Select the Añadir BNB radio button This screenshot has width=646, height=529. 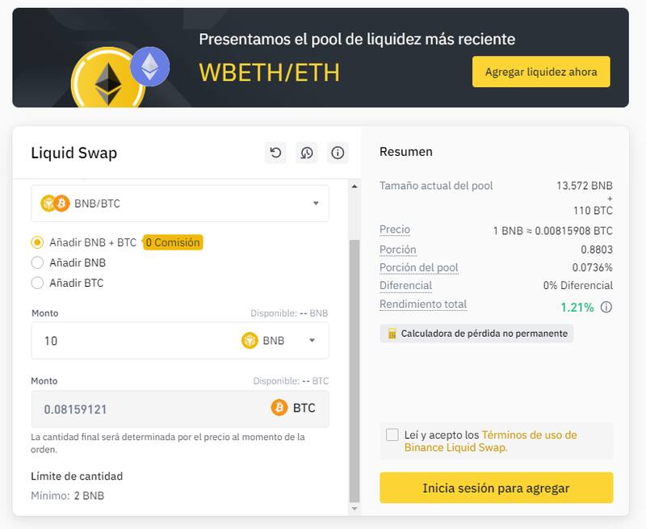pos(37,262)
